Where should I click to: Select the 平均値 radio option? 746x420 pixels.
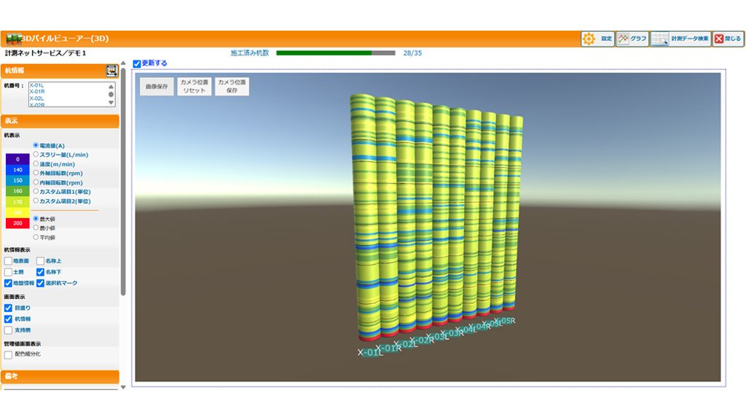tap(36, 237)
